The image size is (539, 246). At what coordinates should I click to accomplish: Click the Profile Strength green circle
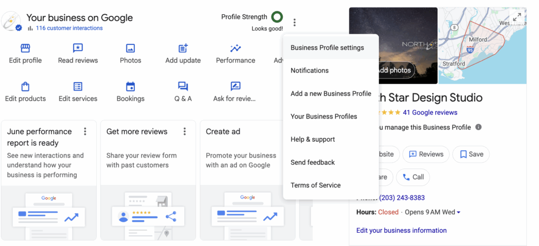277,17
